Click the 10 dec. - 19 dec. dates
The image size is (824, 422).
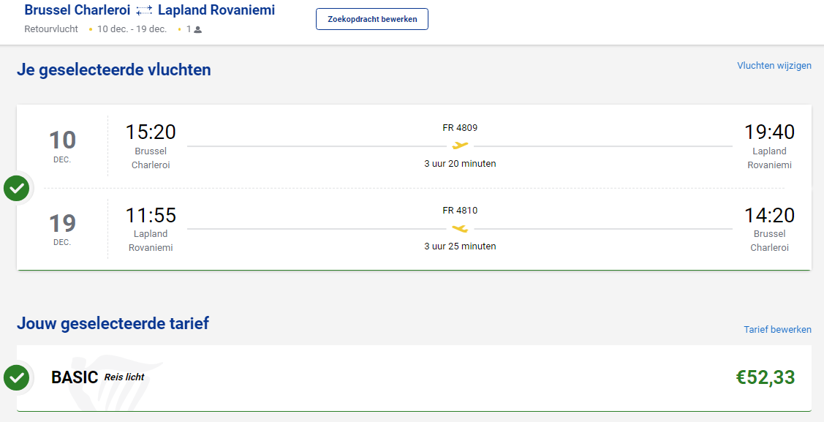tap(132, 29)
